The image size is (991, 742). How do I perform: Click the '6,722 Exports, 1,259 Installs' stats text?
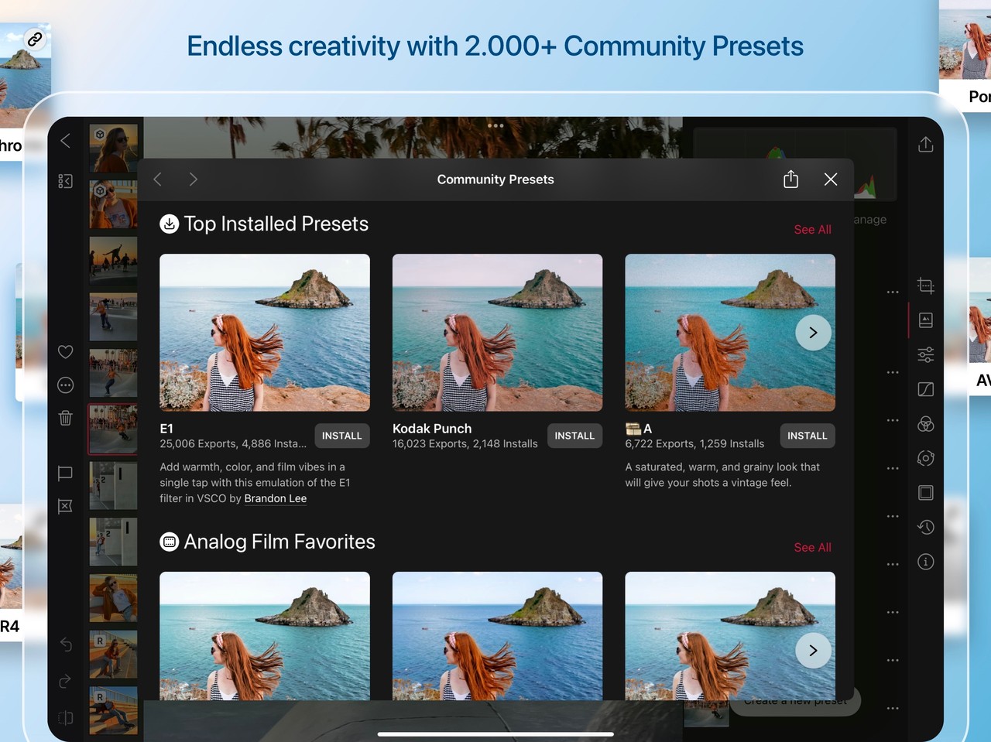tap(694, 444)
